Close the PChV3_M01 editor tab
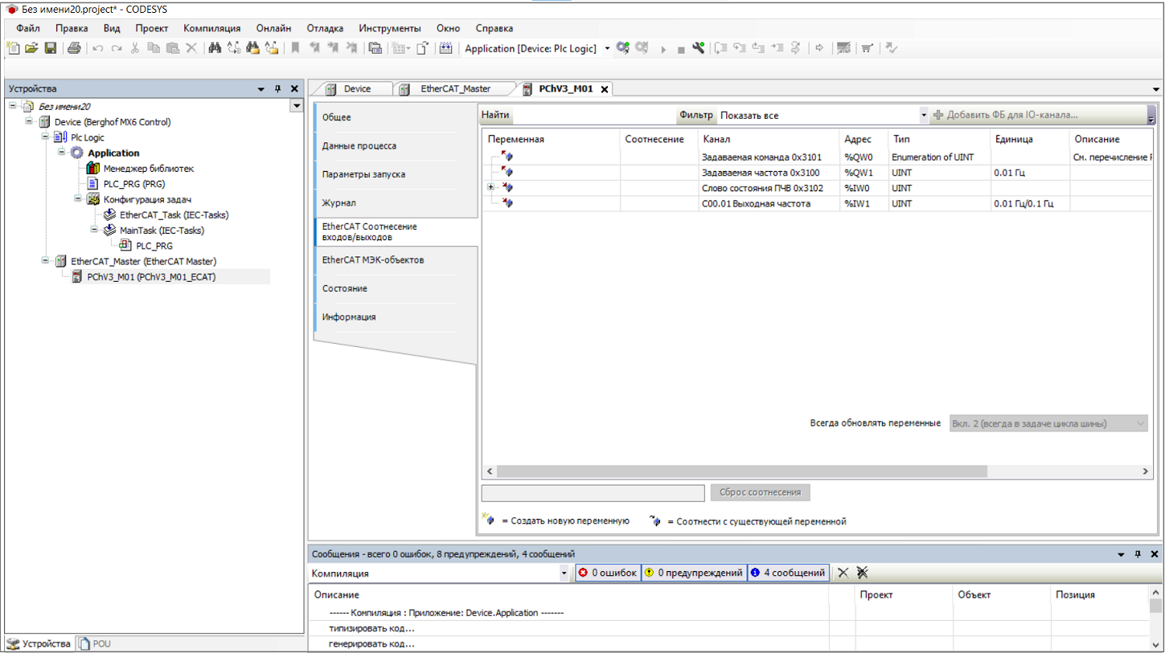 coord(605,89)
